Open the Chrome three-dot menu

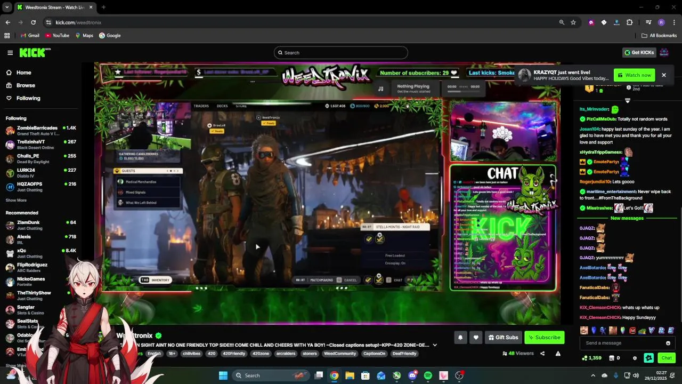point(674,22)
